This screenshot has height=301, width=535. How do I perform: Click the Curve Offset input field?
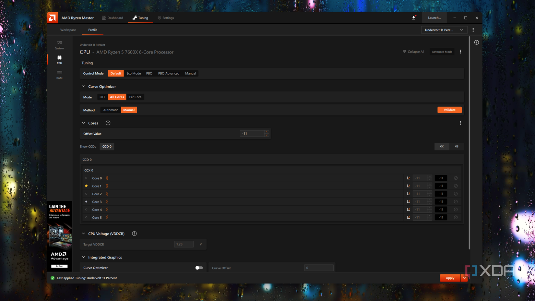coord(319,268)
